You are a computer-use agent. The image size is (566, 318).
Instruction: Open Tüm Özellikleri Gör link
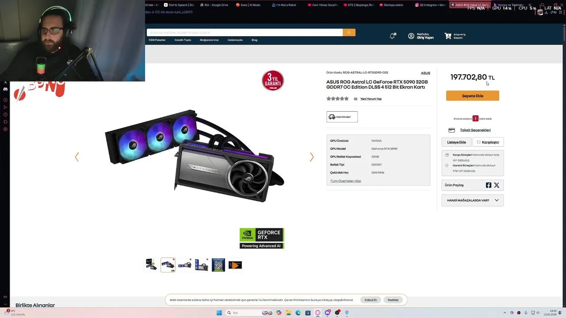(x=345, y=181)
